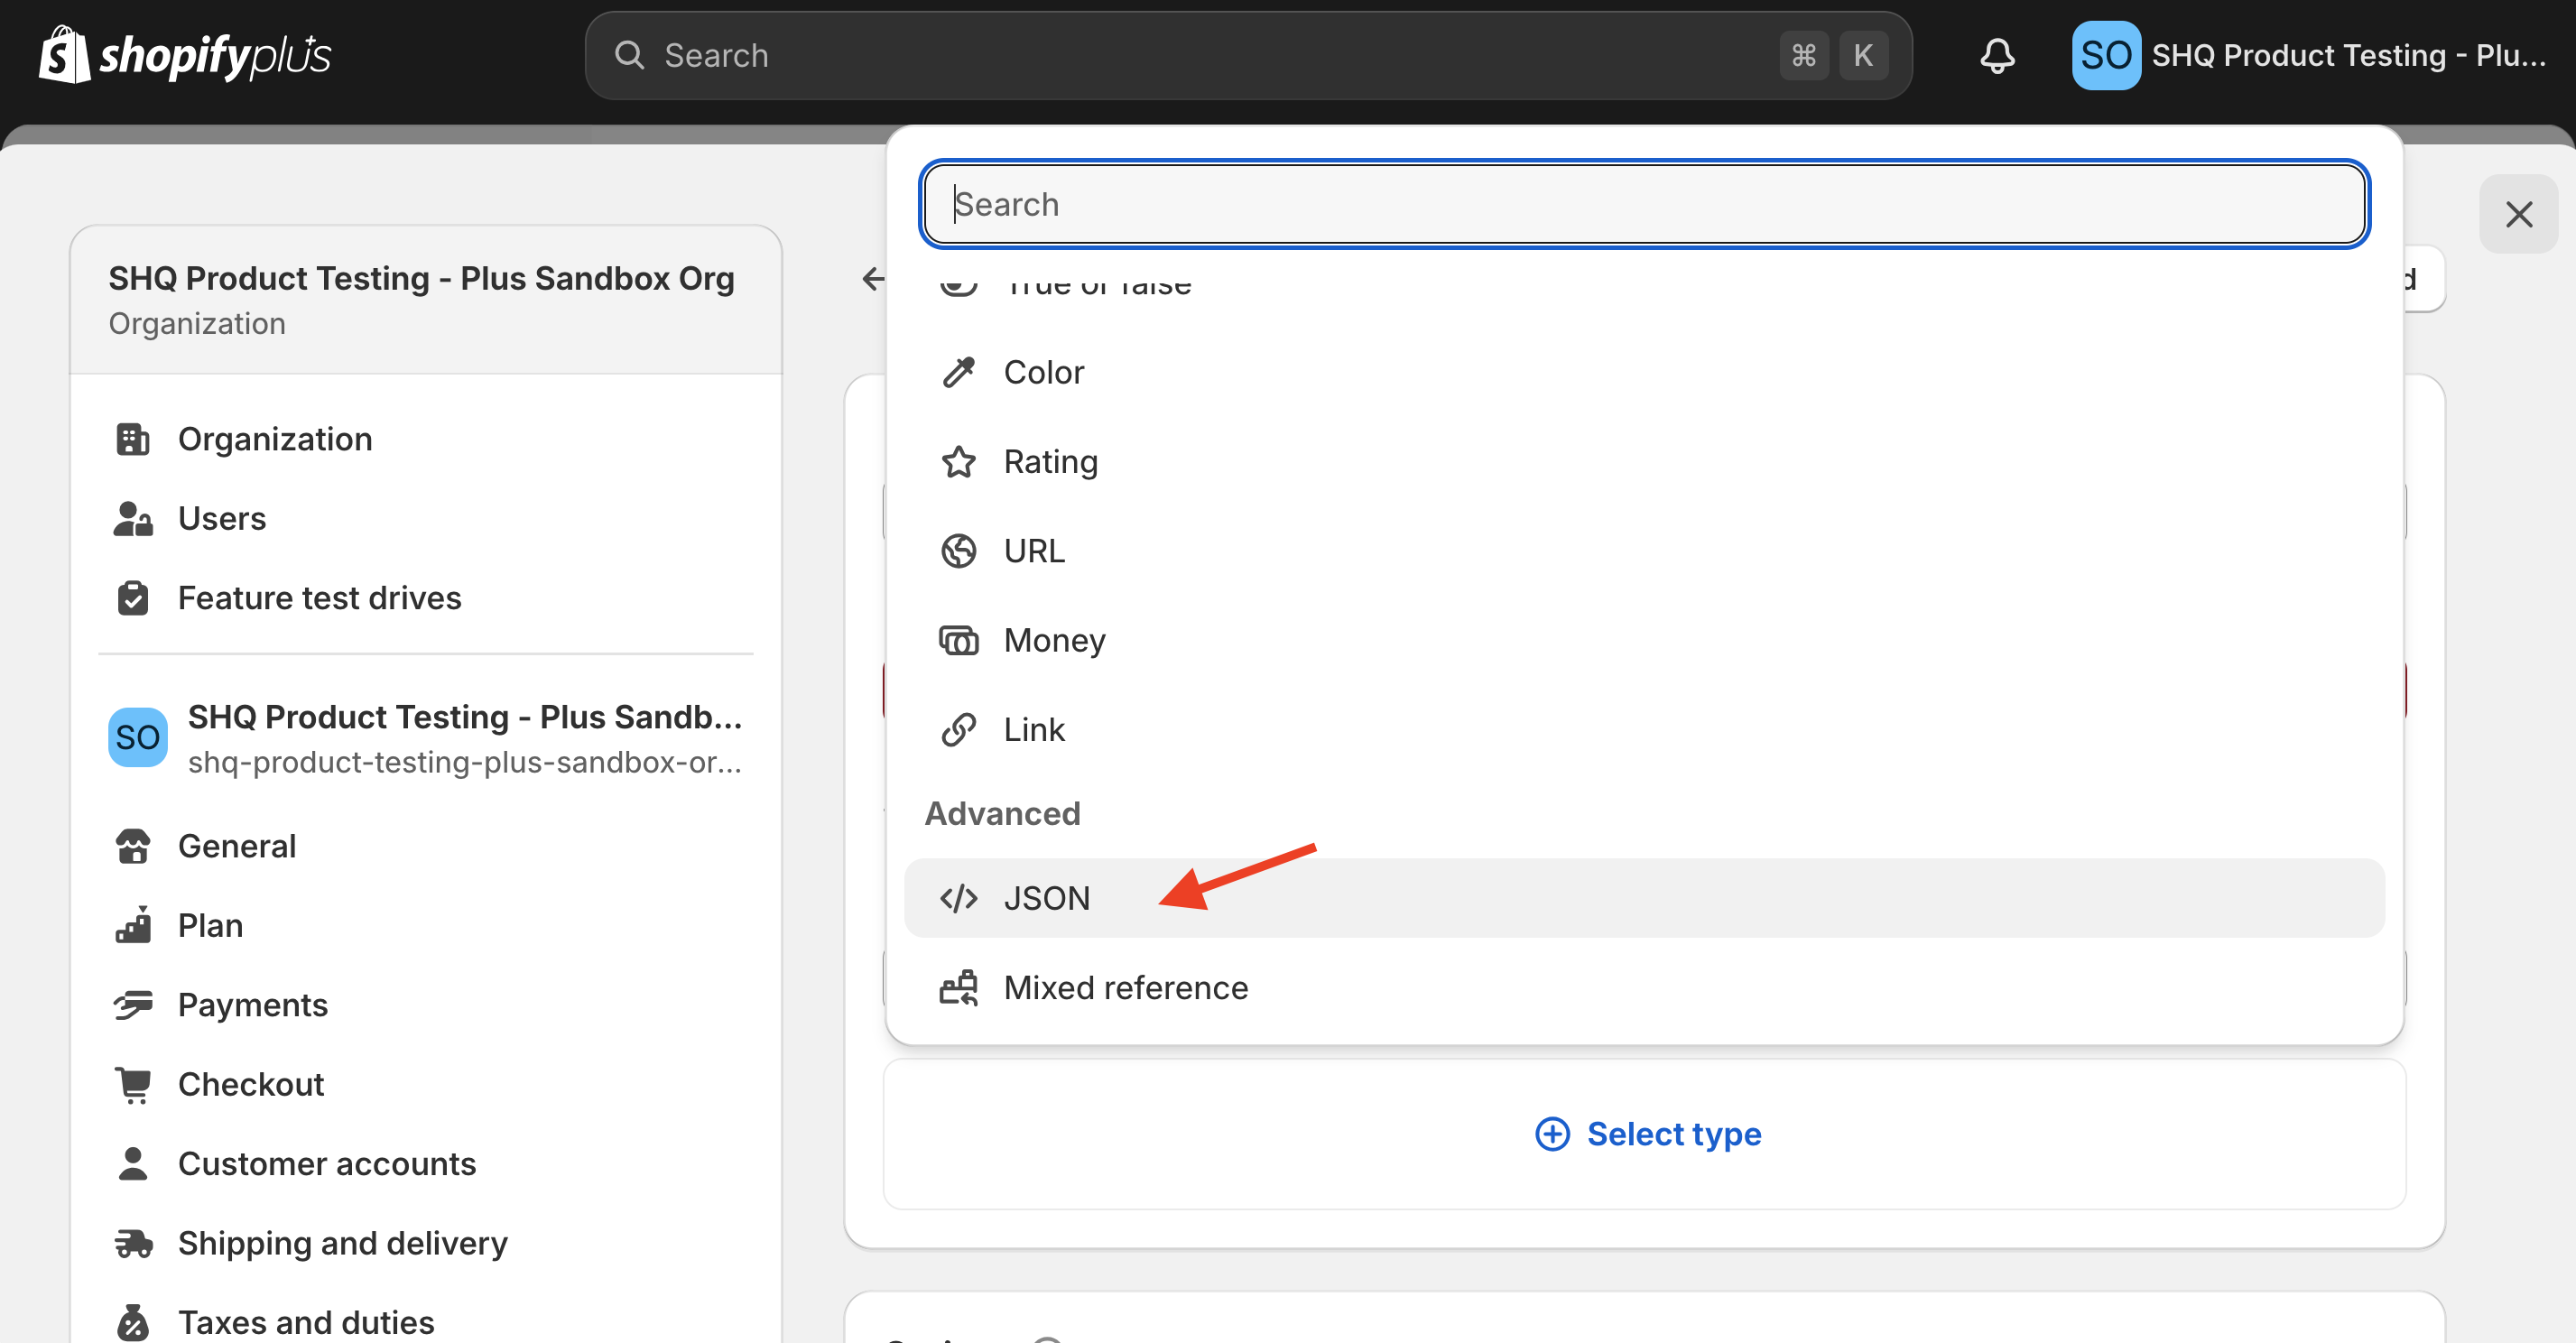Navigate to Payments settings
This screenshot has width=2576, height=1343.
[x=252, y=1004]
